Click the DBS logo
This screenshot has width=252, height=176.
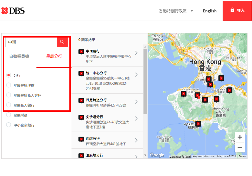[13, 11]
